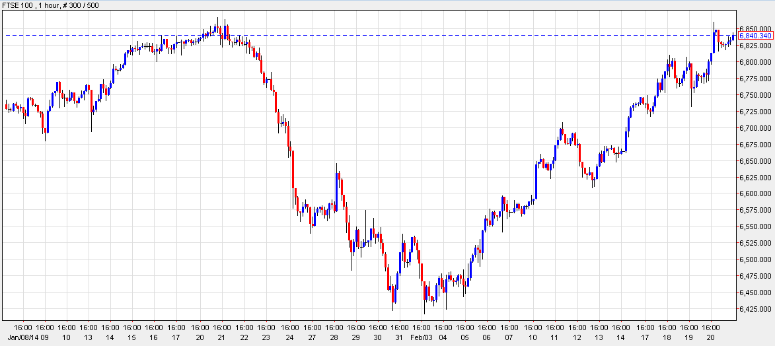775x346 pixels.
Task: Click the 6,425.000 price axis label
Action: (755, 309)
